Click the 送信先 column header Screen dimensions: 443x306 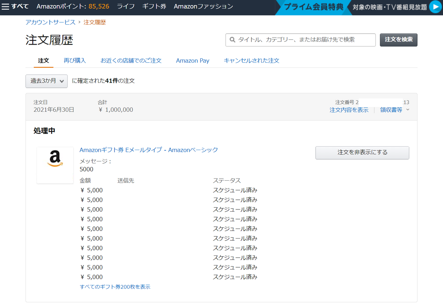coord(126,181)
